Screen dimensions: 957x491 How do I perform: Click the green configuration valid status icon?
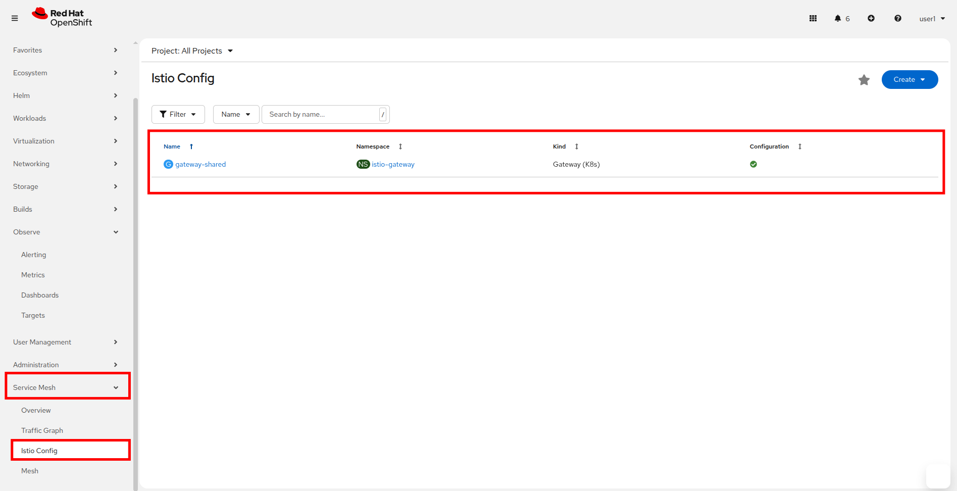(x=753, y=164)
